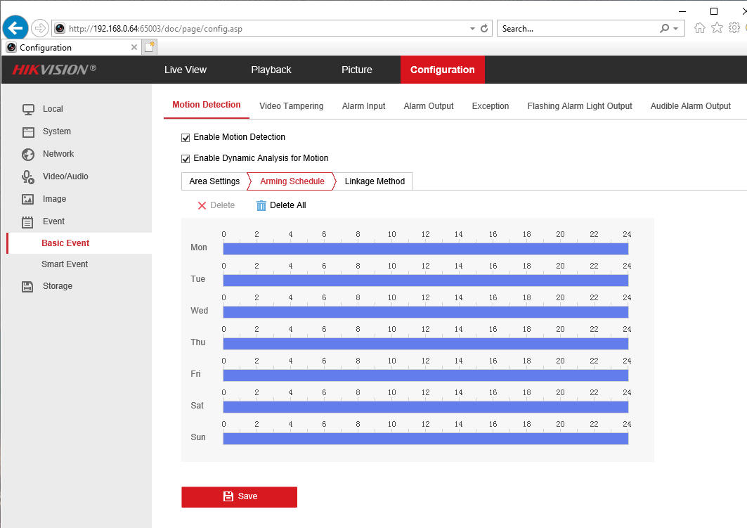Open Smart Event in the sidebar
Viewport: 747px width, 528px height.
pos(65,264)
